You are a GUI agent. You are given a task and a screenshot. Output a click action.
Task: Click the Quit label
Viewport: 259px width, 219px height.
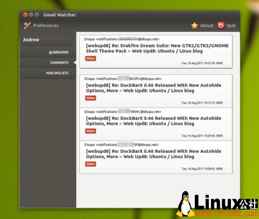click(x=231, y=26)
